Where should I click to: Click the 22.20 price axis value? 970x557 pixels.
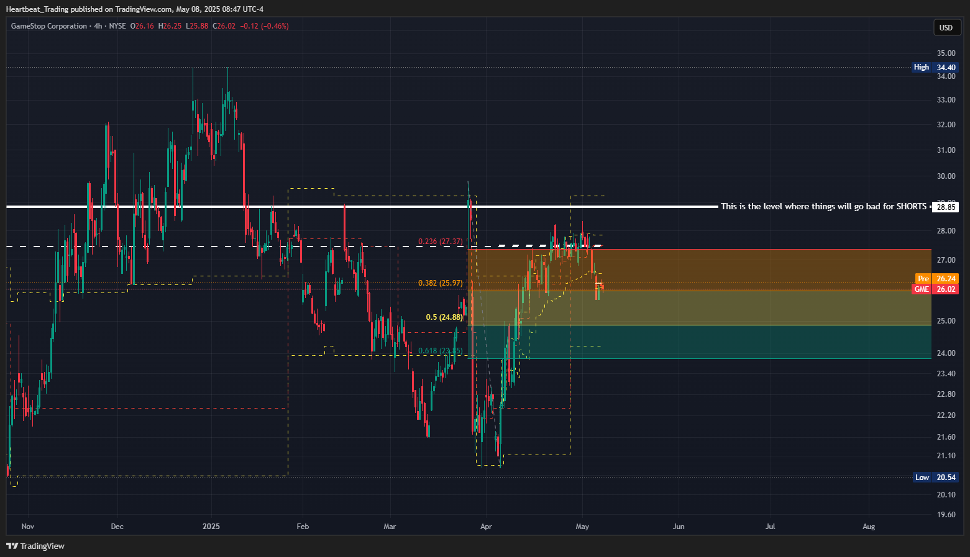[x=946, y=415]
